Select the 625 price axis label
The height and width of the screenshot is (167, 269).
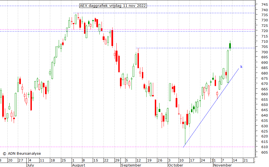[x=264, y=131]
